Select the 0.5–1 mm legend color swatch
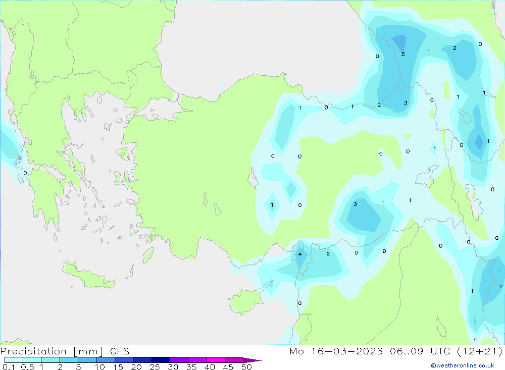 [32, 360]
